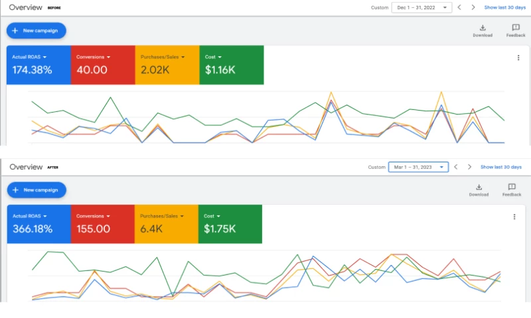Select the green Cost $1.16K metric tile
The width and height of the screenshot is (531, 318).
pyautogui.click(x=232, y=65)
